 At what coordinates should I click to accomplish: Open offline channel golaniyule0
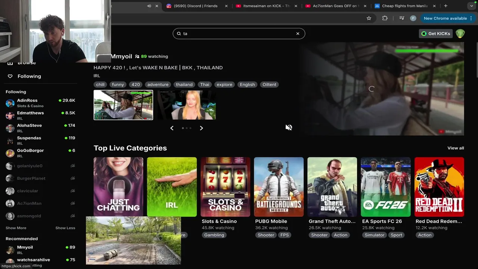coord(40,166)
